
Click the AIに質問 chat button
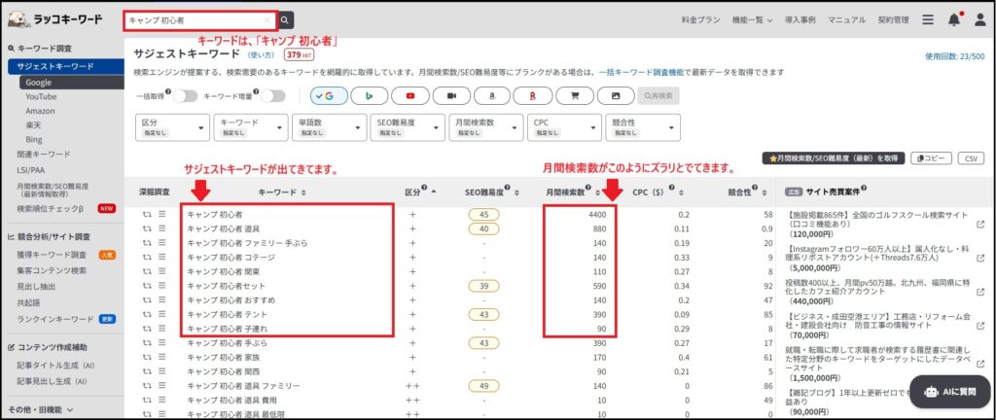pos(950,392)
